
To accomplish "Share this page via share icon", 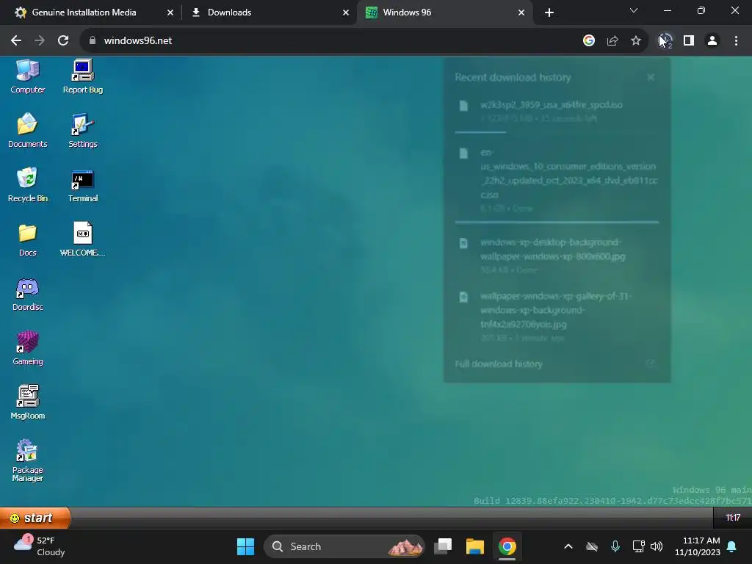I will (x=612, y=41).
